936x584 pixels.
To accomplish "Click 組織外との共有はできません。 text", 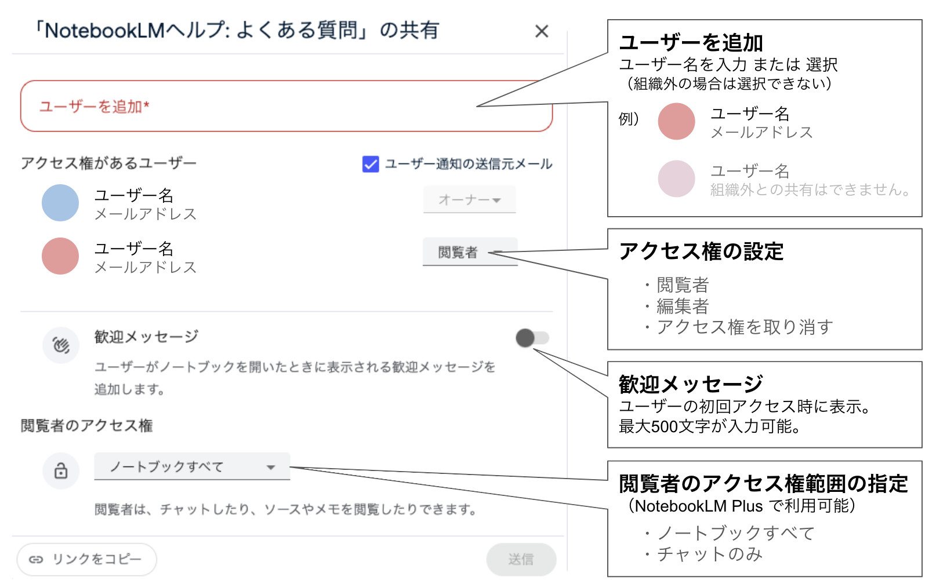I will 812,190.
